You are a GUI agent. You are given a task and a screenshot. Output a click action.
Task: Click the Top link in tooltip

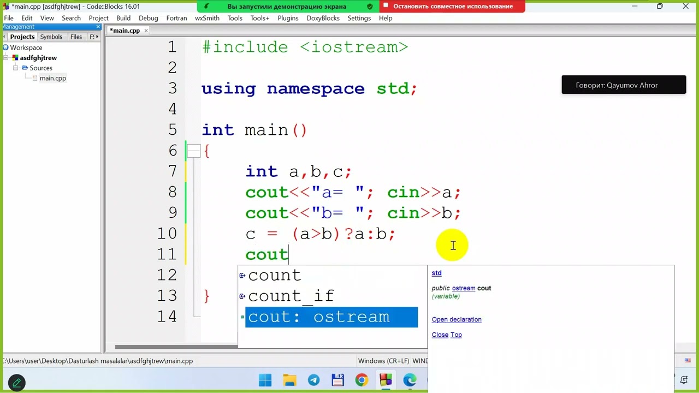[x=456, y=335]
